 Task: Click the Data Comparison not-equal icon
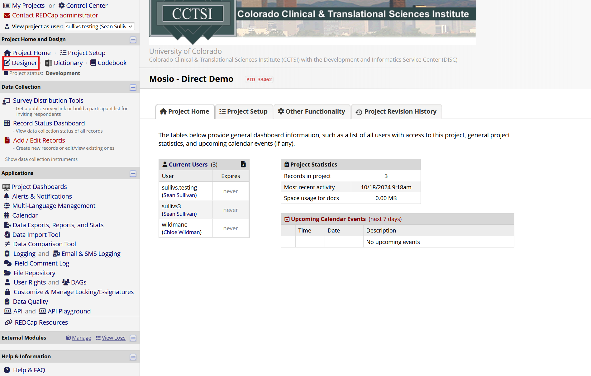tap(7, 244)
